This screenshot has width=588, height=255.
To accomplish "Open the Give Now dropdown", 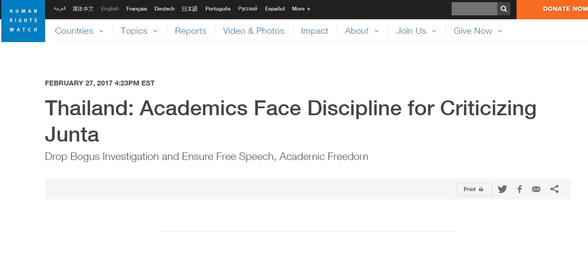I will pos(478,31).
